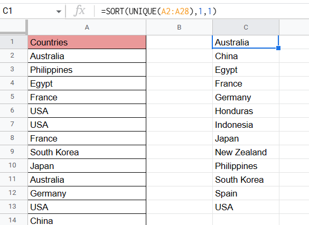Screen dimensions: 309x225
Task: Click New Zealand in column C
Action: [x=246, y=152]
